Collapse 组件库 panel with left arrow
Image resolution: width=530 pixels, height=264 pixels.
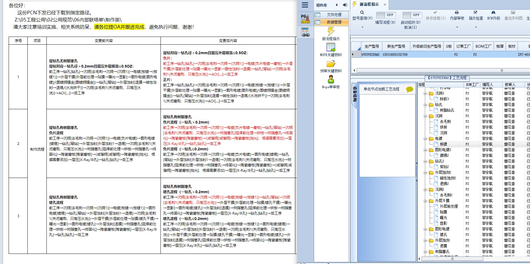(336, 5)
